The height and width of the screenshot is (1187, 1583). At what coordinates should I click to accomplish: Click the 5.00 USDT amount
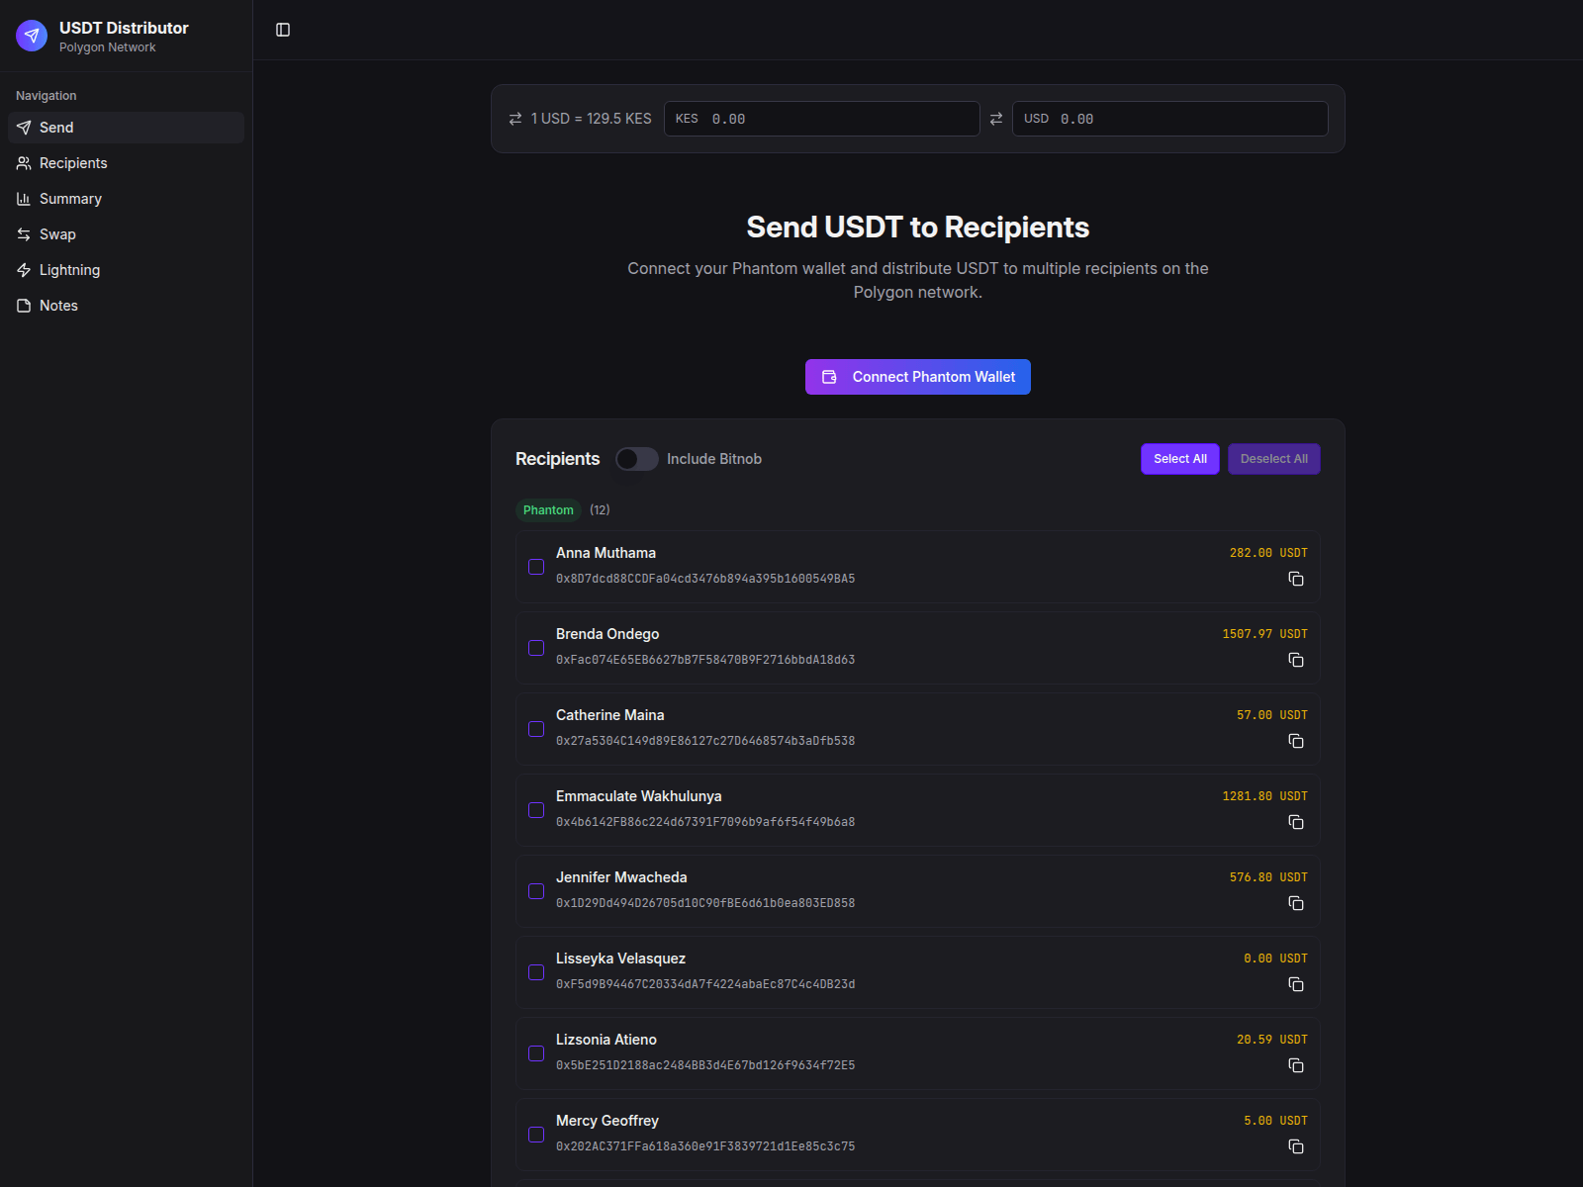click(1275, 1121)
